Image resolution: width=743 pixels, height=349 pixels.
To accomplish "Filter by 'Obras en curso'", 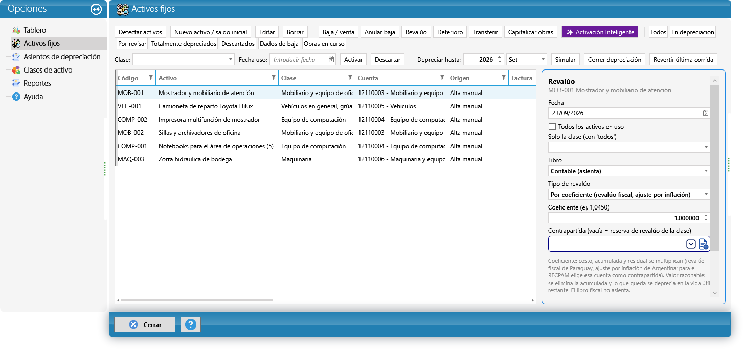I will point(324,44).
